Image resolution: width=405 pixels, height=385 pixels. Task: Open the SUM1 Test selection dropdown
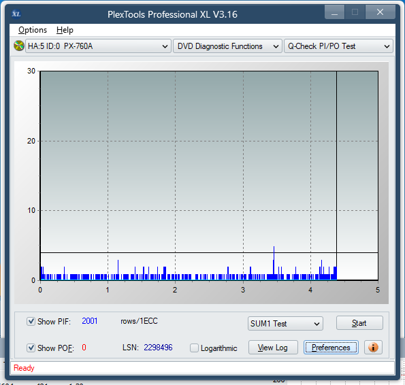[x=285, y=324]
